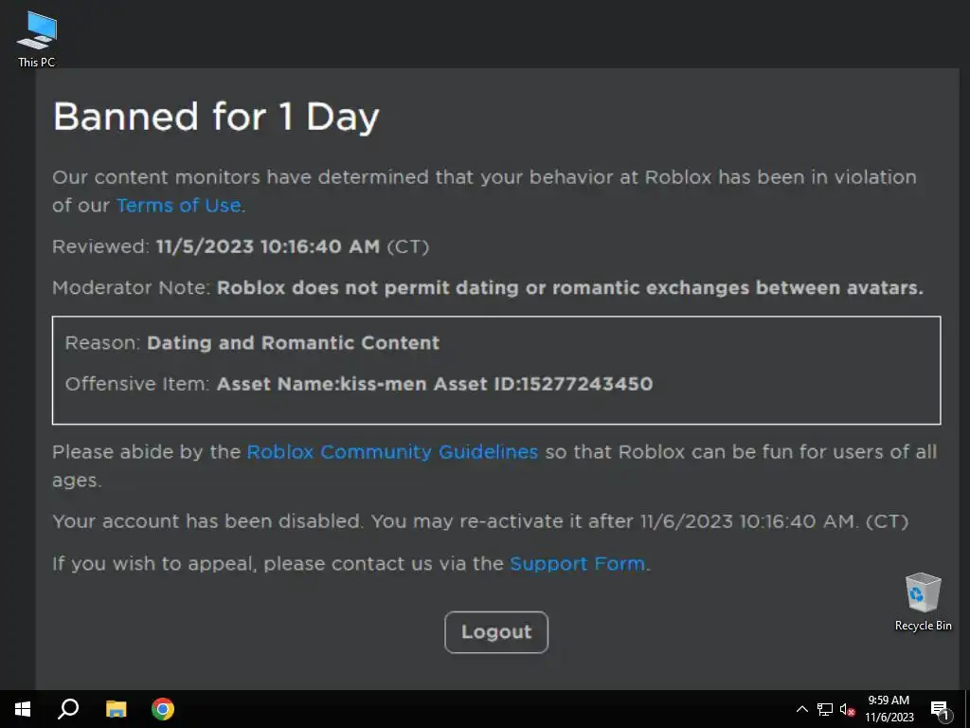Open the Support Form appeal link
This screenshot has height=728, width=970.
tap(577, 564)
